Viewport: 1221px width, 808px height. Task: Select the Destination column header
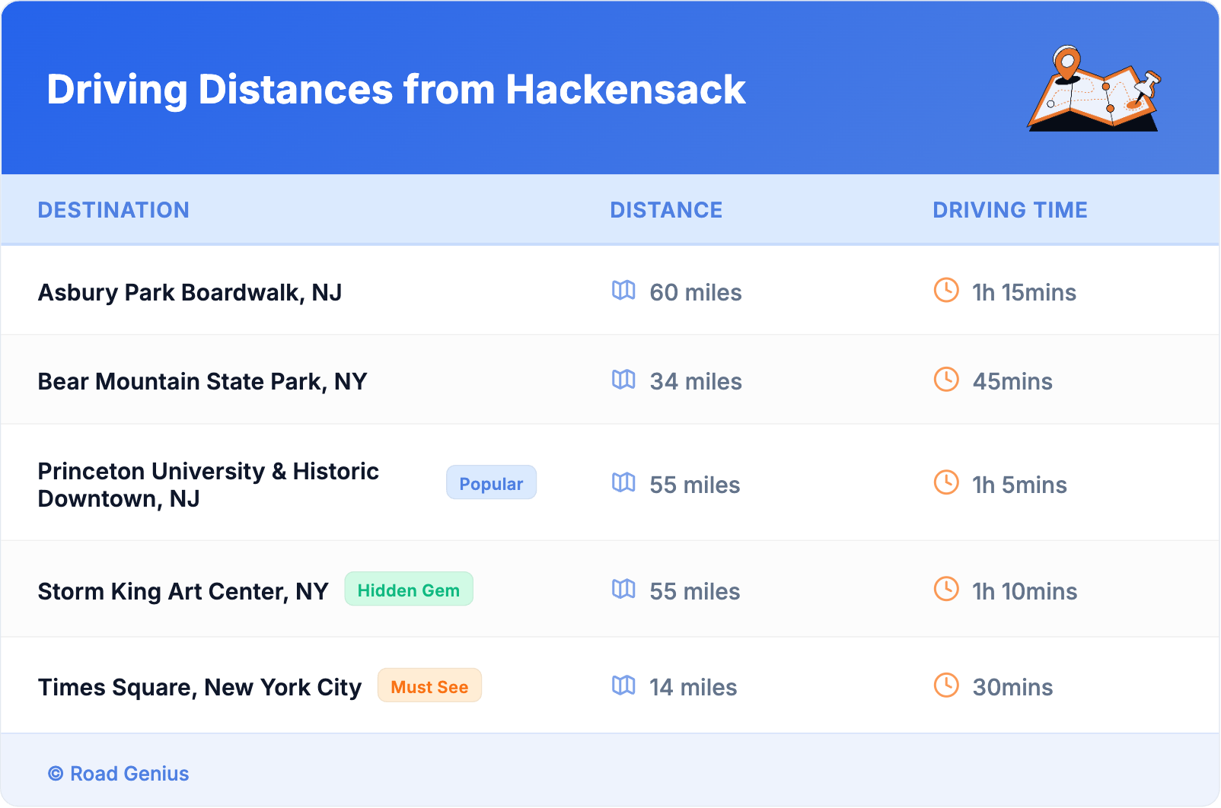coord(113,210)
